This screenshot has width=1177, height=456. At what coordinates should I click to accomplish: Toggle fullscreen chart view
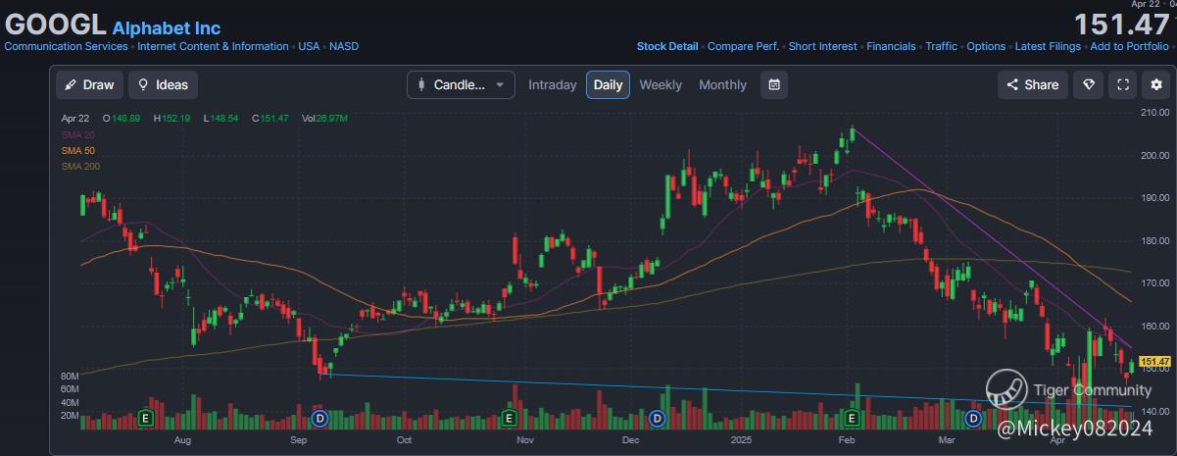1124,84
